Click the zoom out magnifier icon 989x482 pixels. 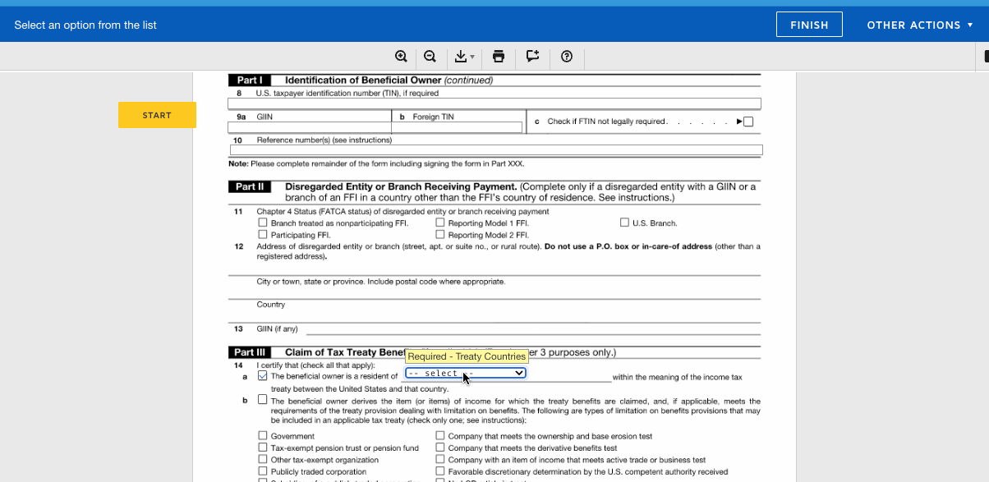(x=430, y=57)
